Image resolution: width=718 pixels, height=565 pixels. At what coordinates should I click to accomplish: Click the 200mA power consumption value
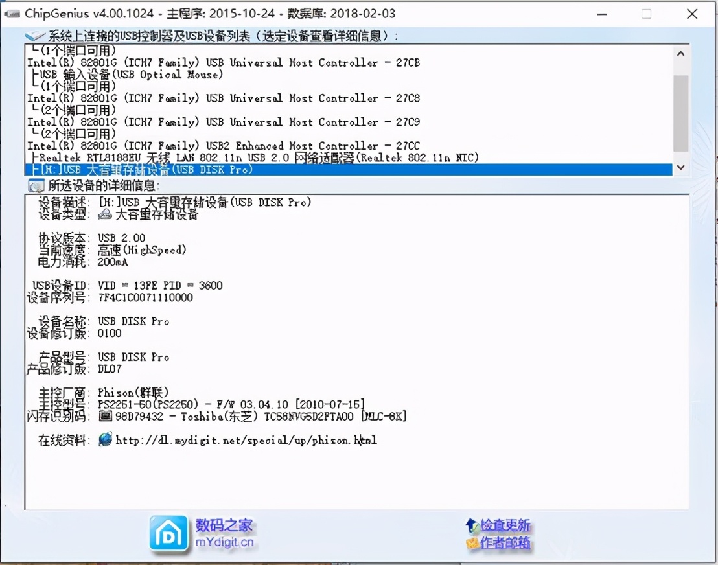tap(113, 262)
